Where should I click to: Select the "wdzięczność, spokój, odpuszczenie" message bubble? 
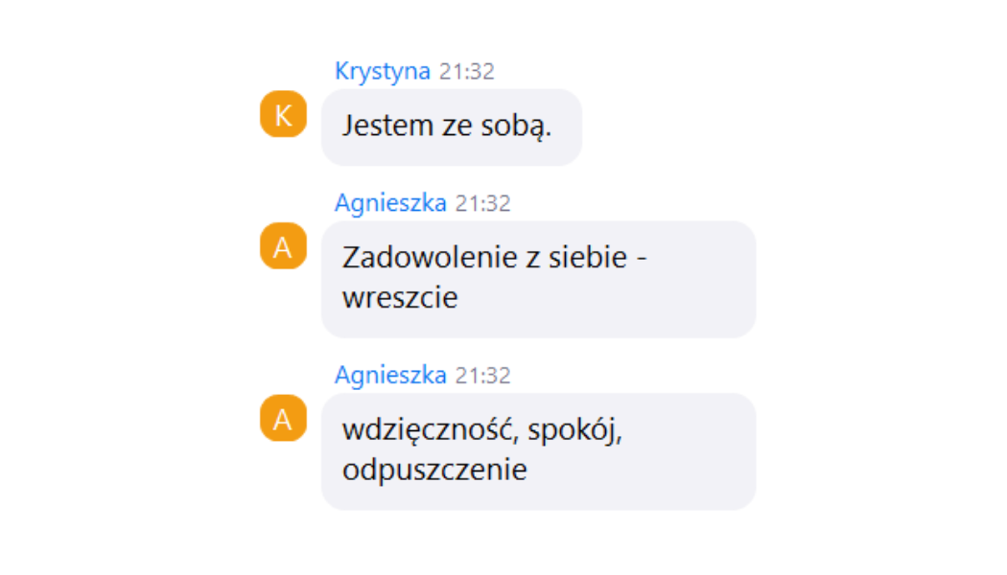[538, 451]
